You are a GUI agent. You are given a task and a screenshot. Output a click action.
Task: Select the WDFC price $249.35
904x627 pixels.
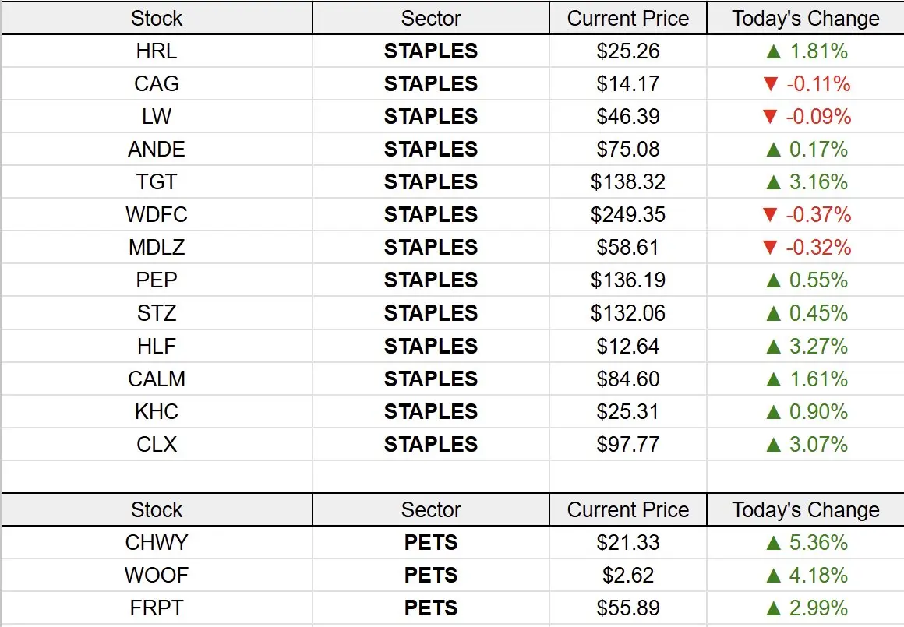click(x=628, y=215)
